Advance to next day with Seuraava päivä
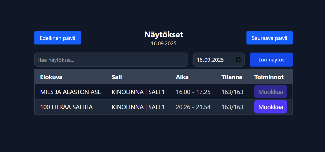325x152 pixels. 269,38
